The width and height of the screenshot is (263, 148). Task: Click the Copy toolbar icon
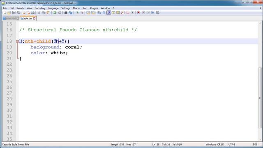(44, 13)
